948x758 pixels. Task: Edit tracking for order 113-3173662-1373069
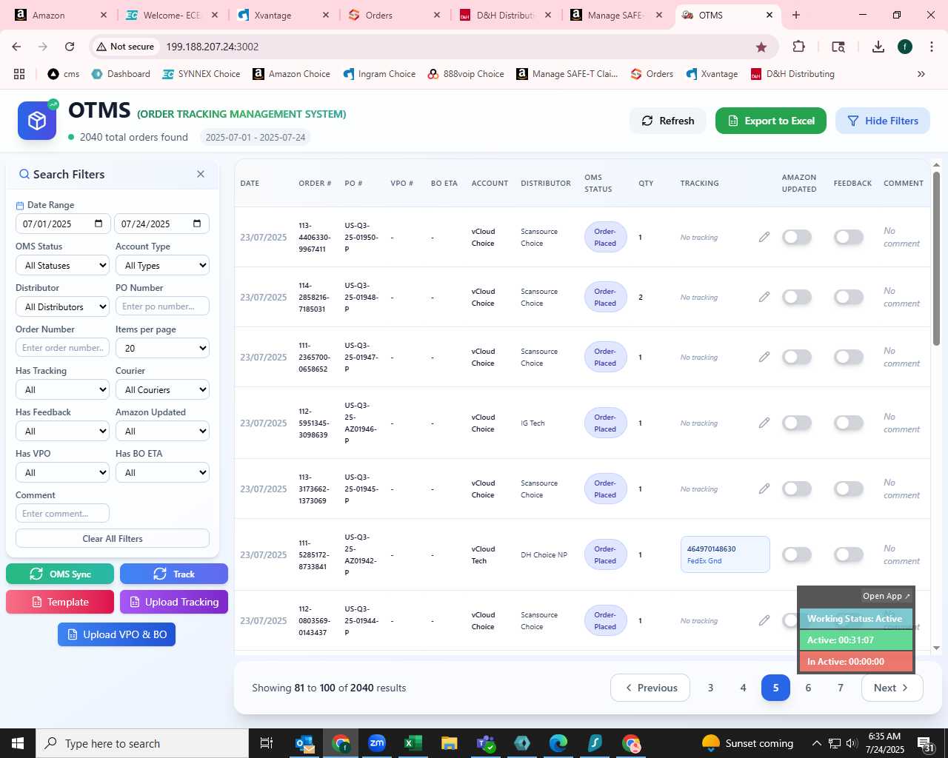764,489
